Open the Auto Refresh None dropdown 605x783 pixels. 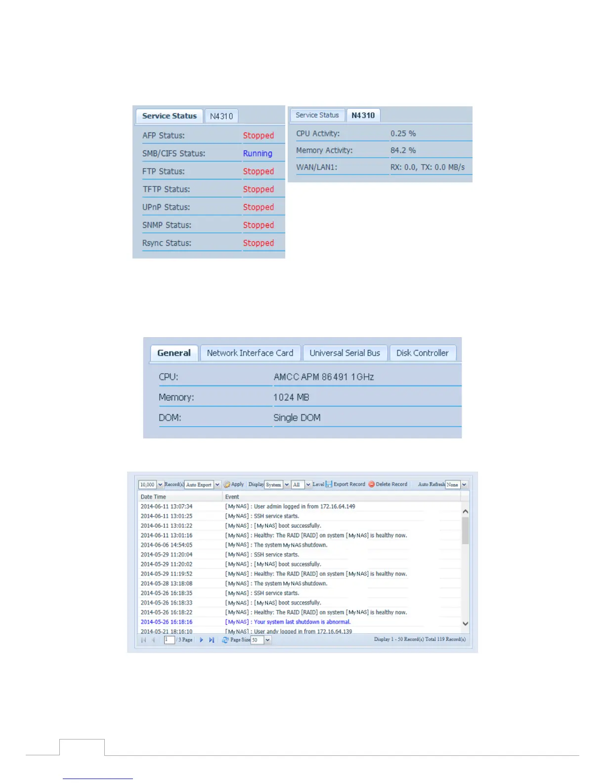click(x=464, y=485)
